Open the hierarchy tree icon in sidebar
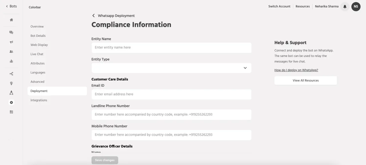 coord(11,93)
